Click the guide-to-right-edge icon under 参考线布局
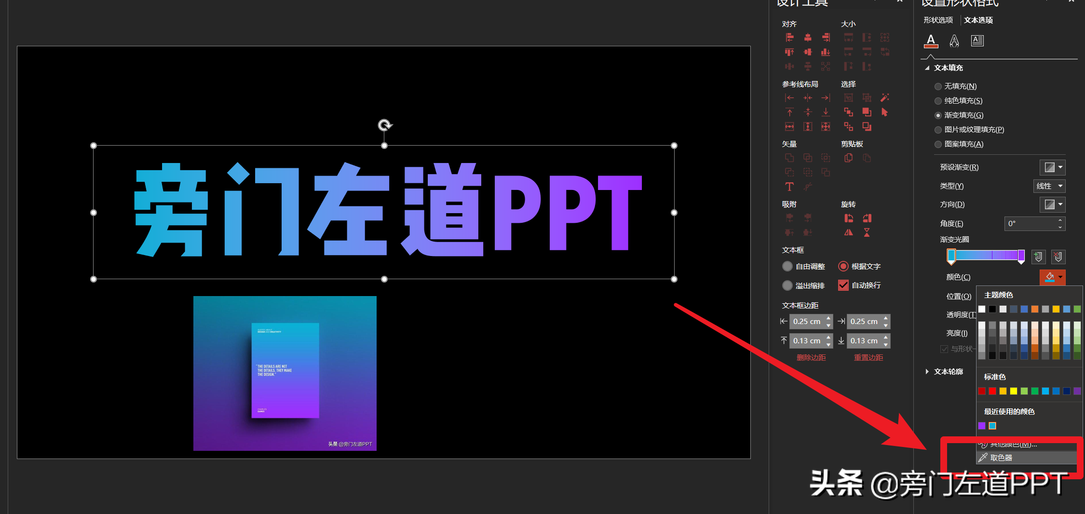This screenshot has height=514, width=1085. [x=826, y=98]
